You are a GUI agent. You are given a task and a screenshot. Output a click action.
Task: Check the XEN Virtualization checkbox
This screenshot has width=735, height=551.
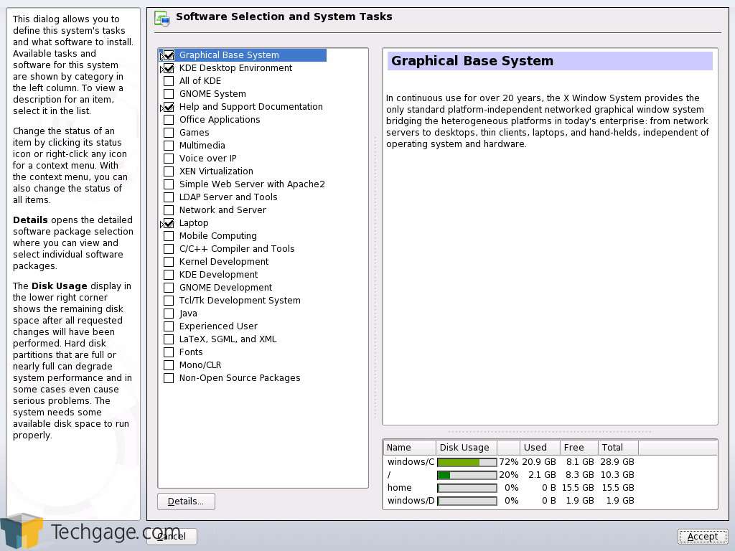[168, 171]
